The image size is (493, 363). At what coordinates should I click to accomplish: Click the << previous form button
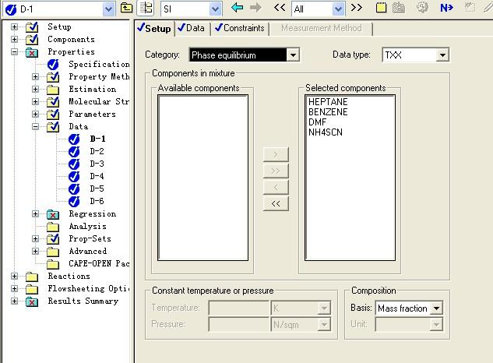[280, 8]
